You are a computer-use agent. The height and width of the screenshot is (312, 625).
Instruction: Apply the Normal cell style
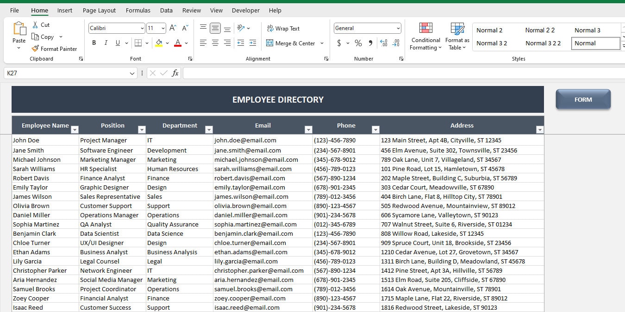point(595,43)
